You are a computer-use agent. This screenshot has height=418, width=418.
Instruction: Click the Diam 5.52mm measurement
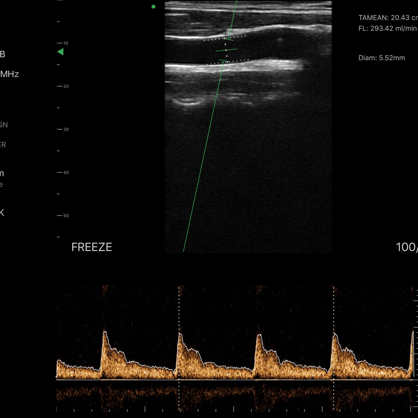(x=382, y=58)
